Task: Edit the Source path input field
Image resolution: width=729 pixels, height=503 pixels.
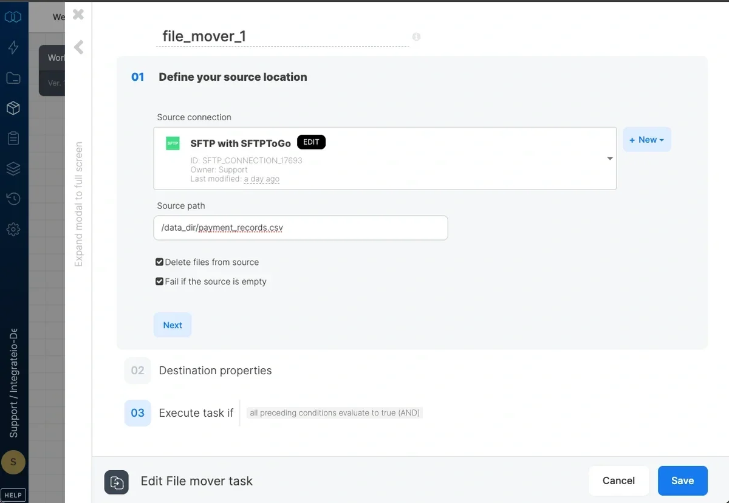Action: (301, 228)
